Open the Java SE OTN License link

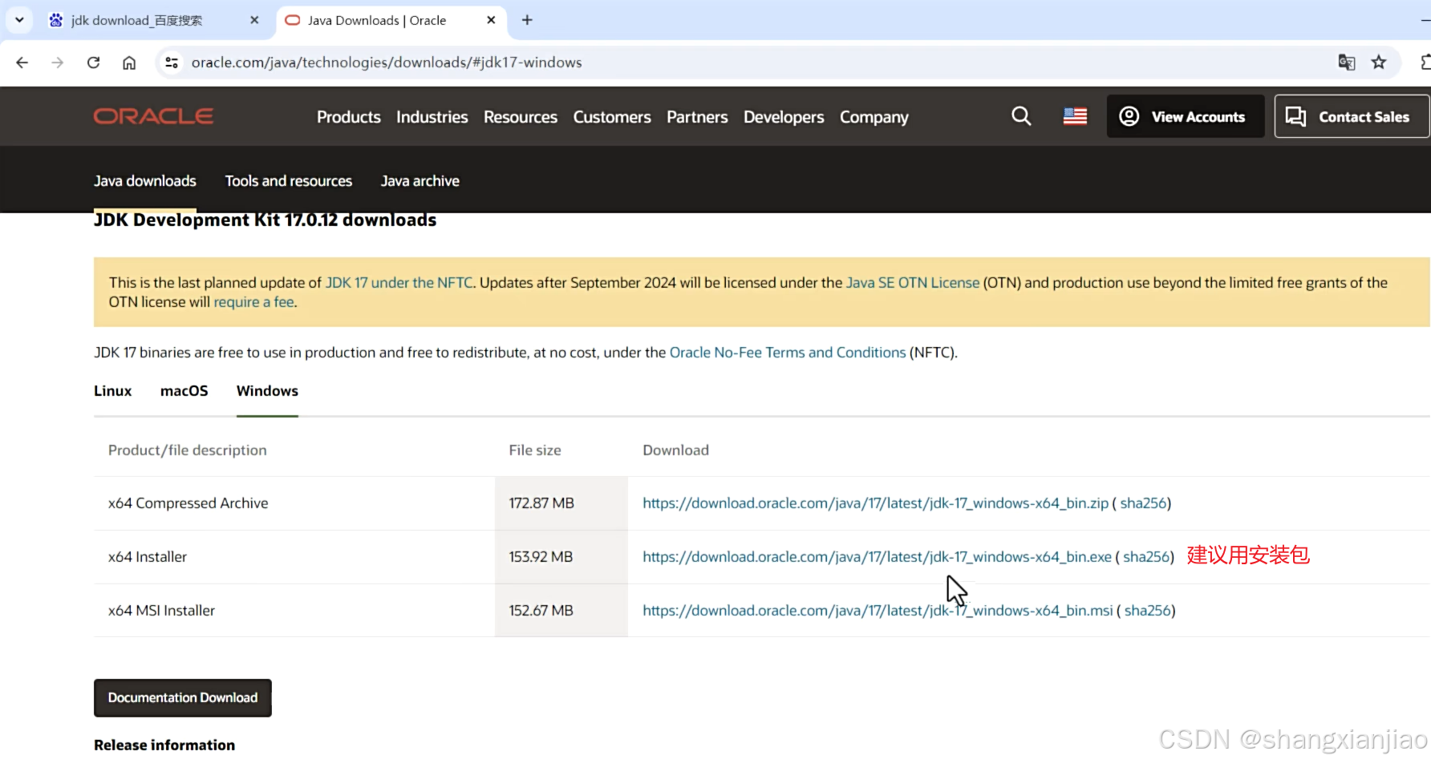[x=913, y=283]
